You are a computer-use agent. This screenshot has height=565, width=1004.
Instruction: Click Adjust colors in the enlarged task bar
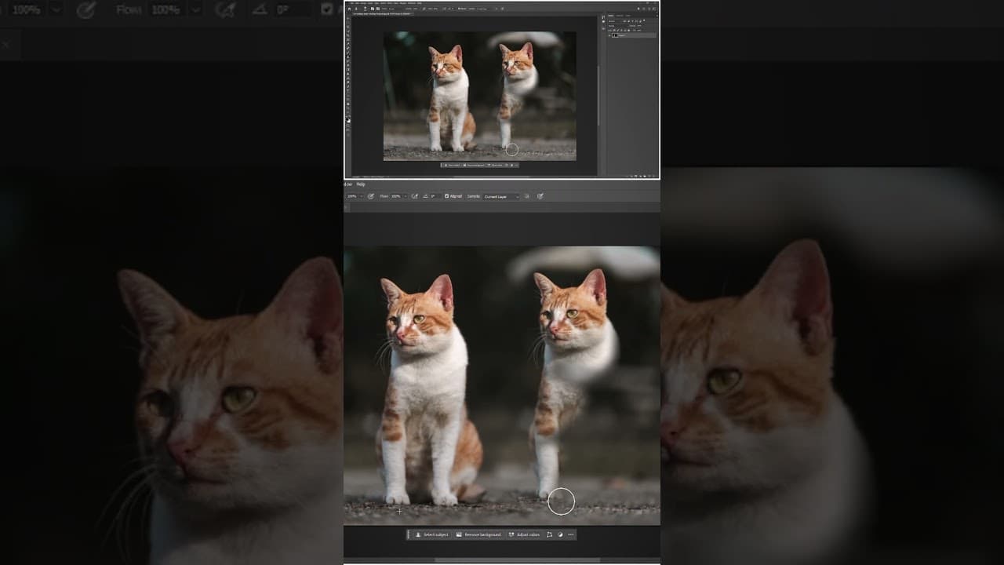click(x=524, y=534)
